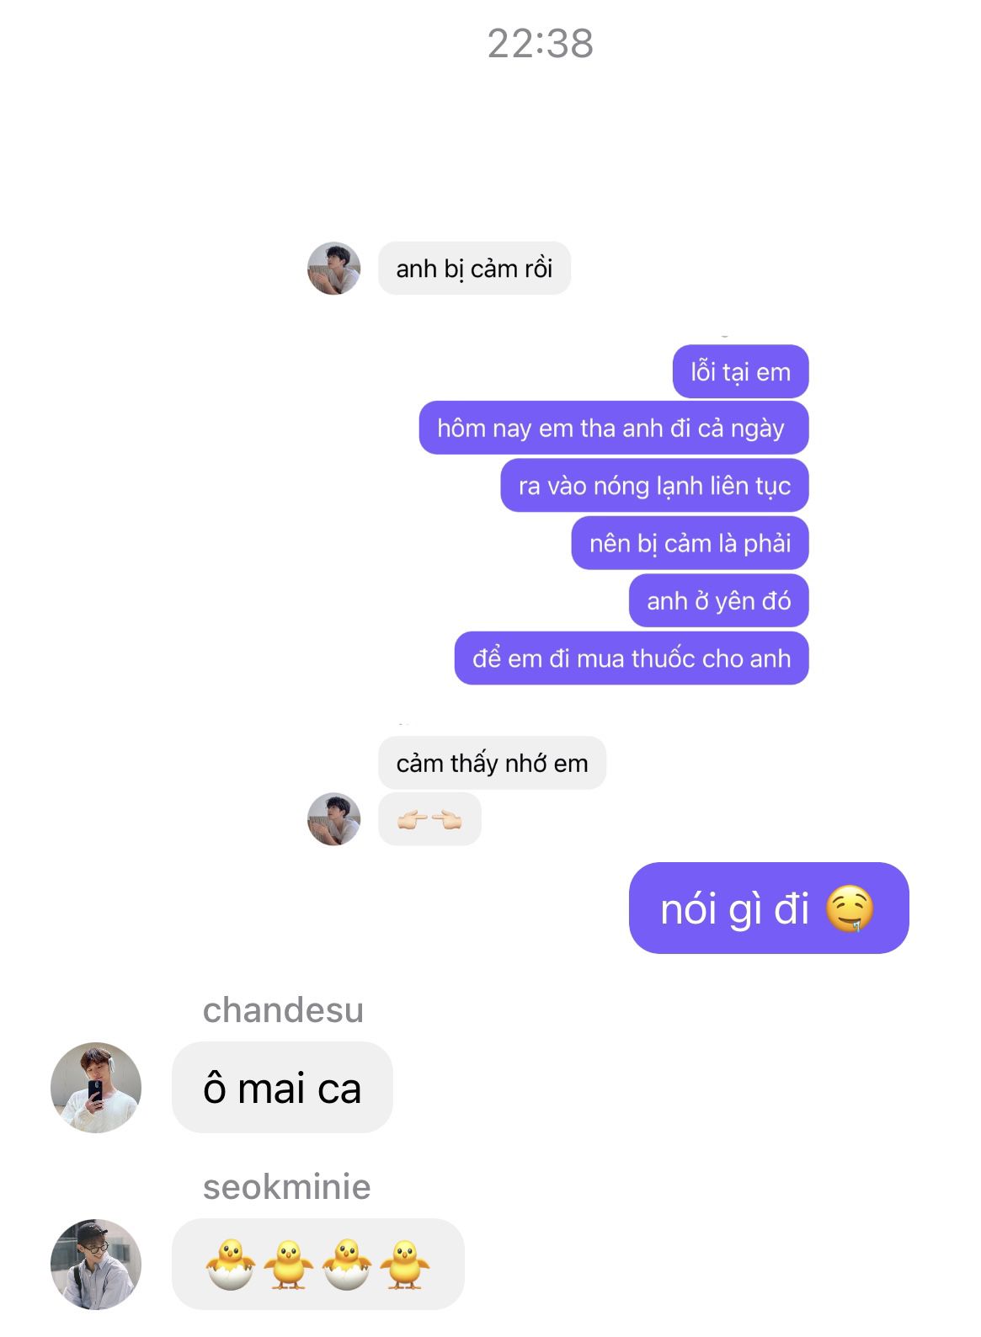
Task: Select the 'lỗi tại em' bubble
Action: click(x=740, y=371)
